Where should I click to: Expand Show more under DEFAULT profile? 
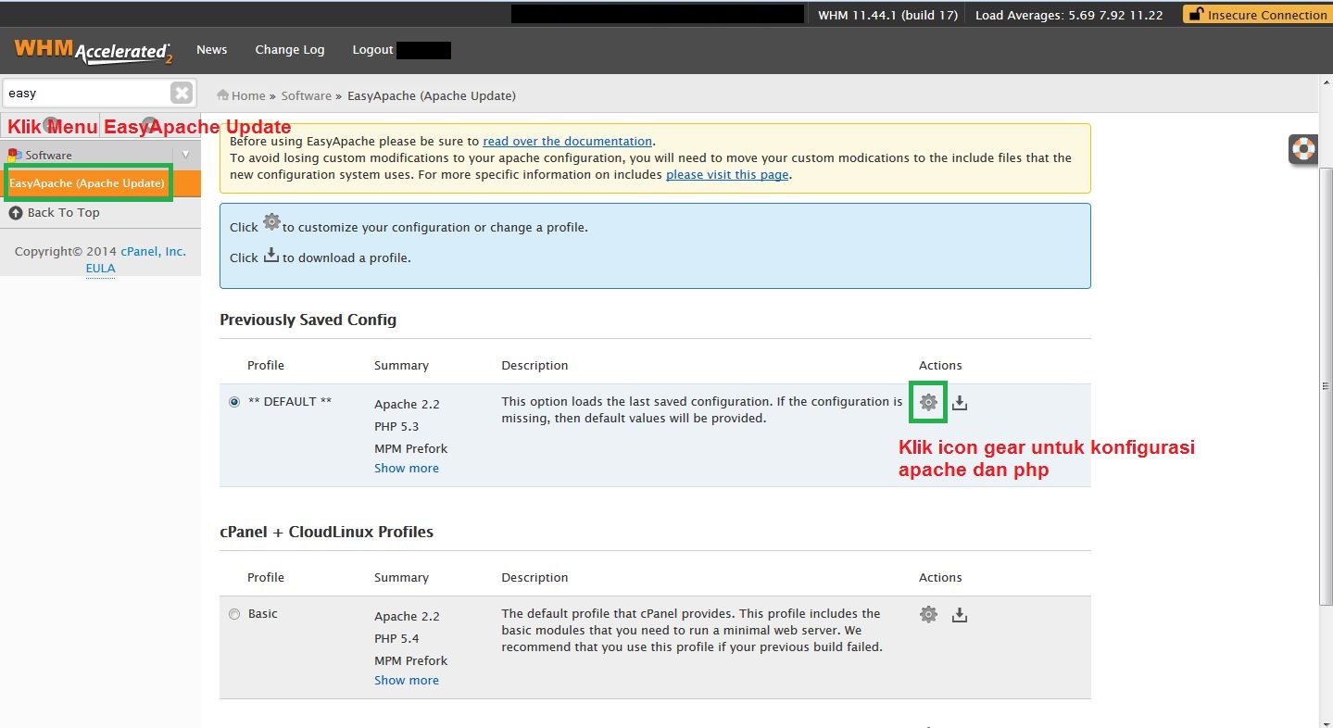[407, 469]
